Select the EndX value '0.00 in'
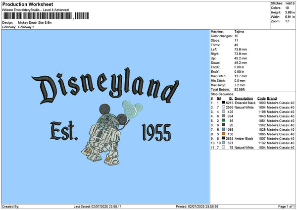The height and width of the screenshot is (210, 297). pyautogui.click(x=239, y=67)
